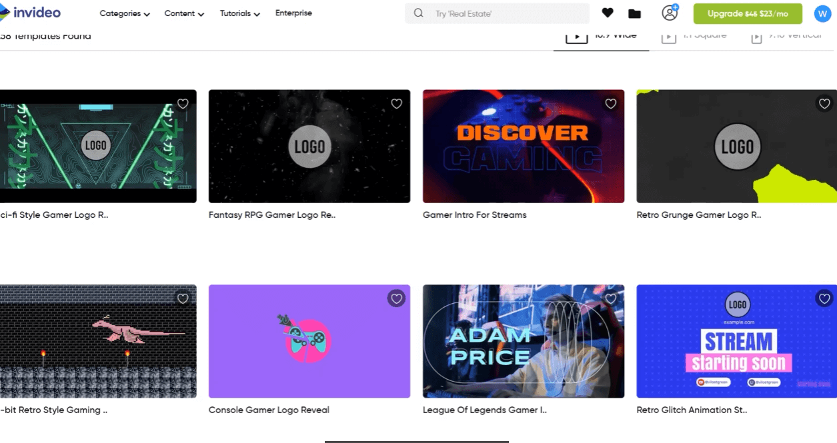Select the 9:16 Vertical tab
837x443 pixels.
click(x=786, y=36)
